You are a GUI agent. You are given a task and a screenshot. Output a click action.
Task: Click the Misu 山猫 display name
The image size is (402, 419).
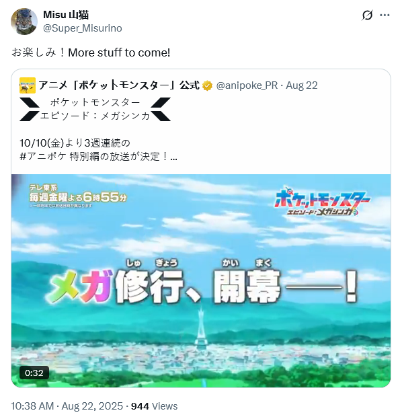pyautogui.click(x=66, y=15)
